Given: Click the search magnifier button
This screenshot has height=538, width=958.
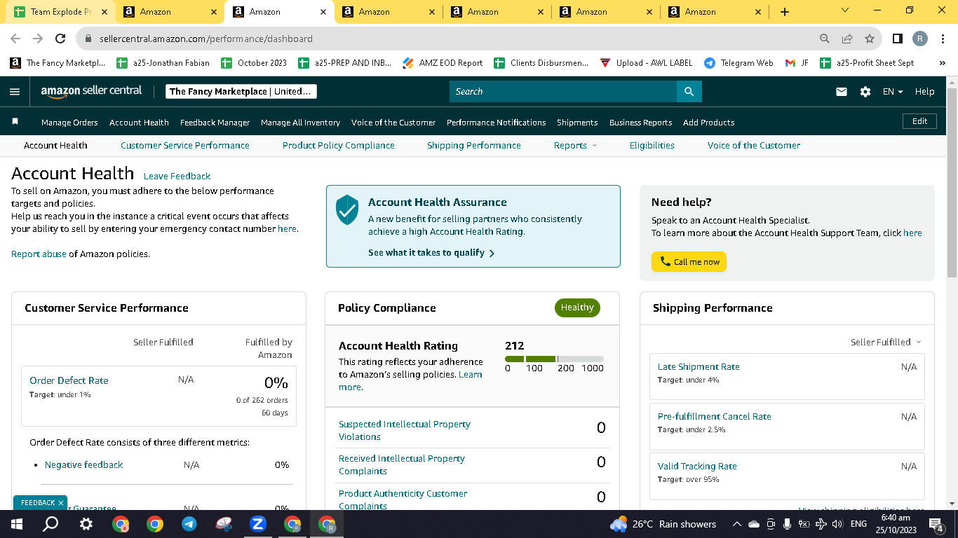Looking at the screenshot, I should click(689, 92).
